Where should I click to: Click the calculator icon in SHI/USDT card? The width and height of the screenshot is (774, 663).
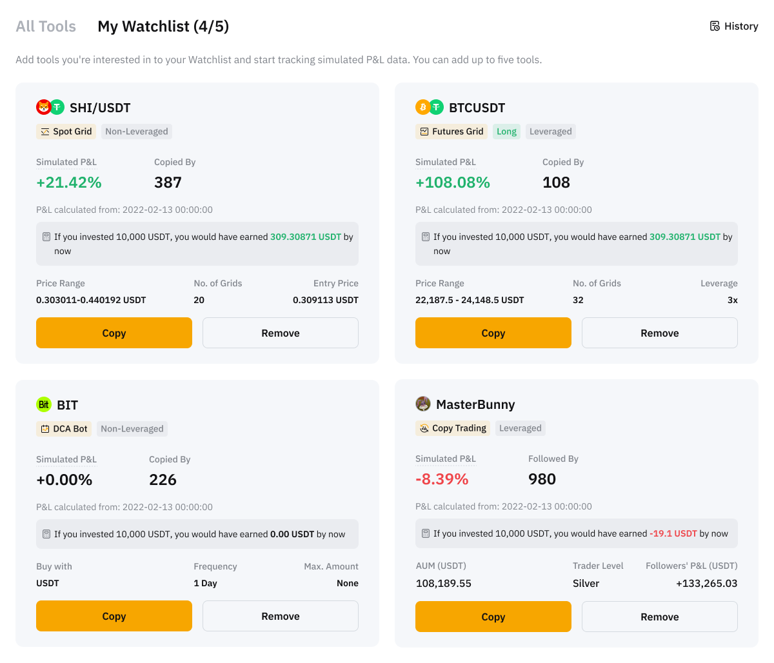click(46, 237)
